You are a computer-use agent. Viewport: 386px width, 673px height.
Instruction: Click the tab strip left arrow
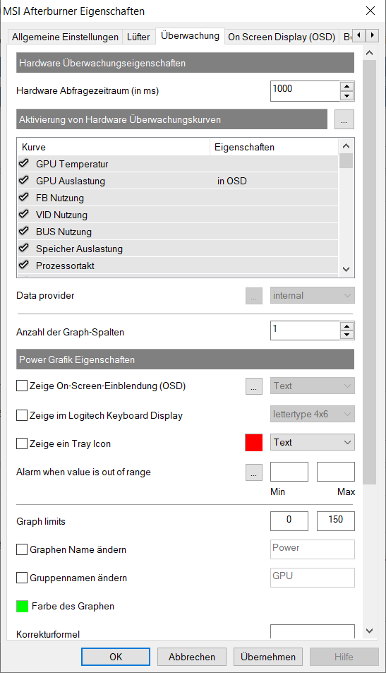pos(359,35)
